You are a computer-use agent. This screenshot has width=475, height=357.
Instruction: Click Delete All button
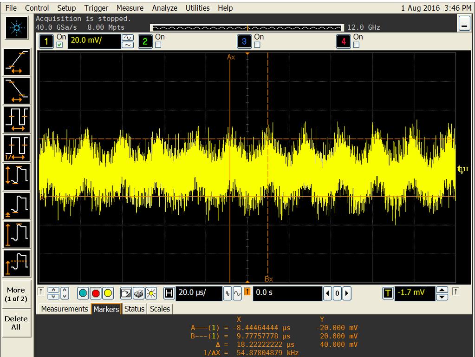click(16, 323)
